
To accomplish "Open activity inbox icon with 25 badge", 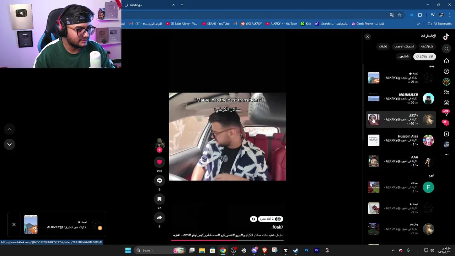I will 446,123.
